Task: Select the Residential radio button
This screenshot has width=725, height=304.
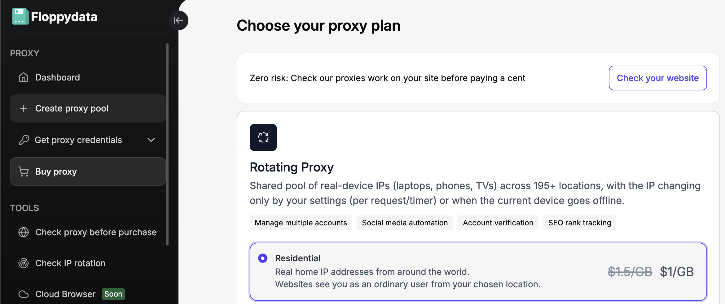Action: click(263, 258)
